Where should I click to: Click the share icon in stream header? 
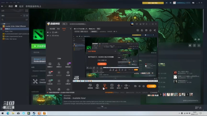(x=155, y=30)
